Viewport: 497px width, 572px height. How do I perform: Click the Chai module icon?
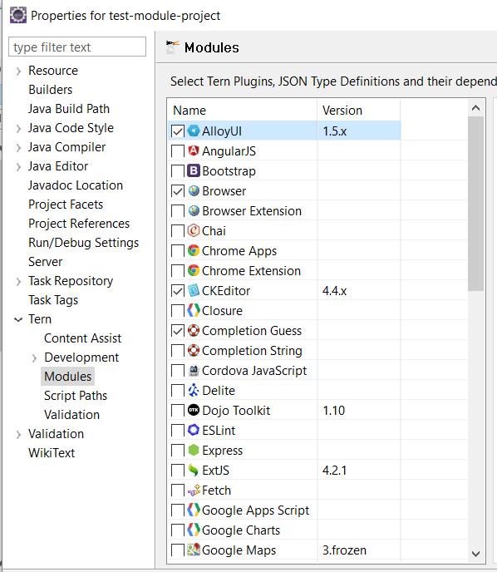click(x=194, y=230)
